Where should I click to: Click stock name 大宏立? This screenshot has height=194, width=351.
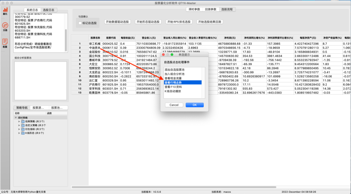coord(93,64)
